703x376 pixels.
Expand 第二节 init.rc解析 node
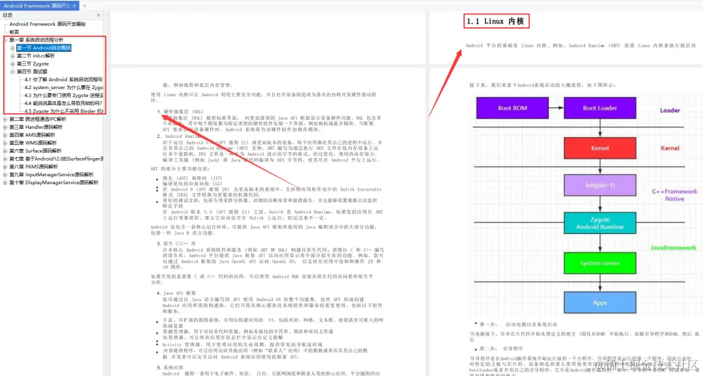click(12, 56)
